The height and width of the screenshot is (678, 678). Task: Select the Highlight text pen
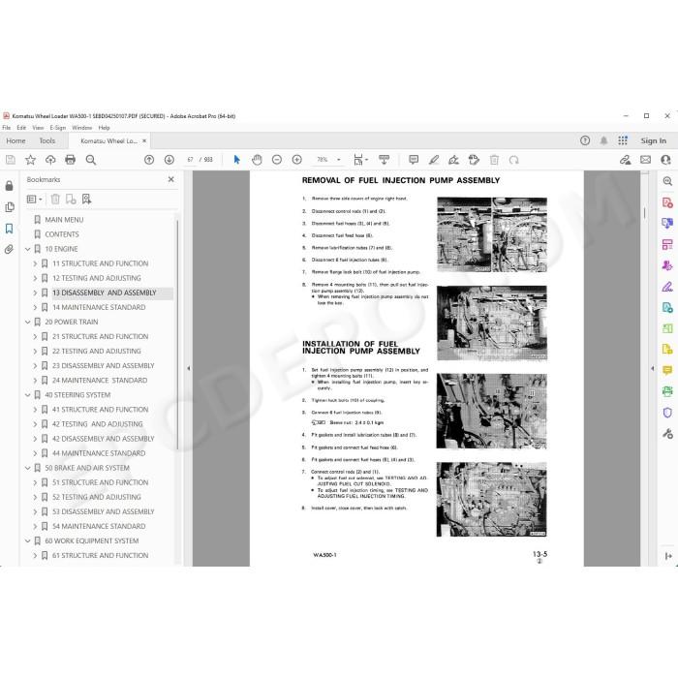click(434, 160)
